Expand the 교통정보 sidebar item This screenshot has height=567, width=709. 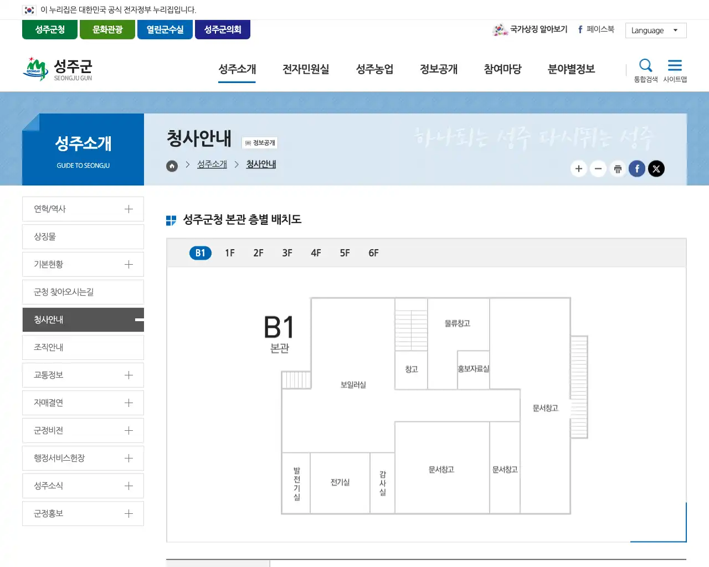click(129, 375)
